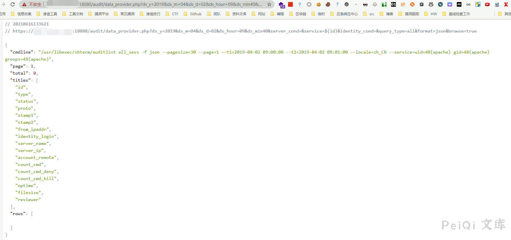511x240 pixels.
Task: Open the blue question mark extension
Action: tap(337, 4)
